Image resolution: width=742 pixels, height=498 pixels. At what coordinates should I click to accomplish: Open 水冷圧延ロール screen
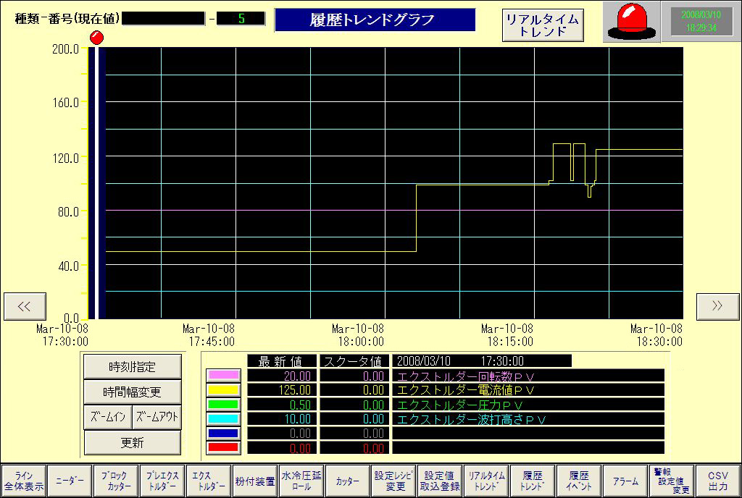tap(301, 481)
